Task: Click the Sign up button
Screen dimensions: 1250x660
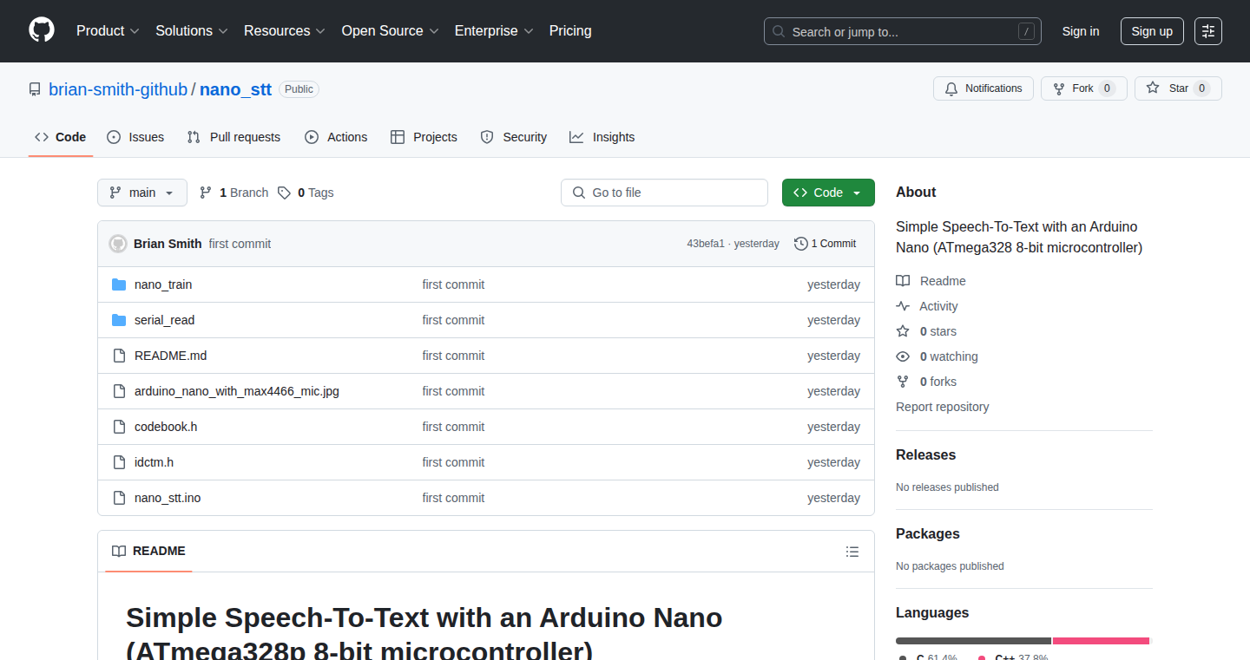Action: 1152,31
